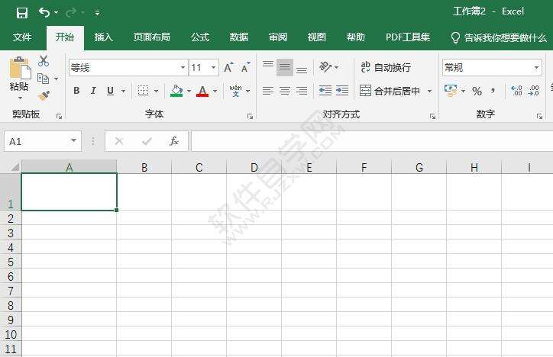Image resolution: width=553 pixels, height=357 pixels.
Task: Align text left
Action: pyautogui.click(x=268, y=91)
